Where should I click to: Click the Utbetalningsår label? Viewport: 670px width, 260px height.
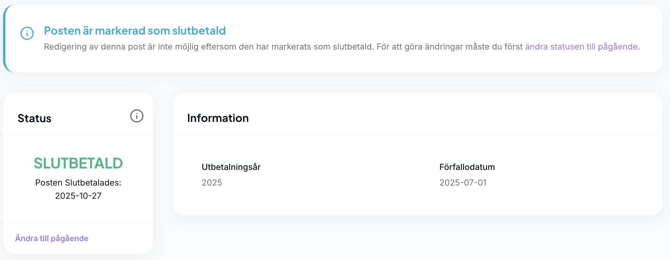[231, 167]
